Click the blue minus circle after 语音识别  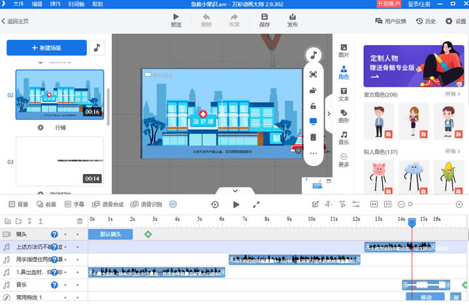click(173, 204)
